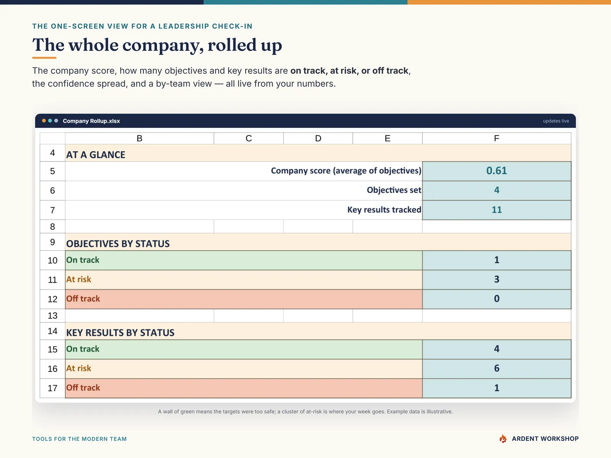Click the 'Objectives set' label cell
Viewport: 611px width, 458px height.
[244, 190]
